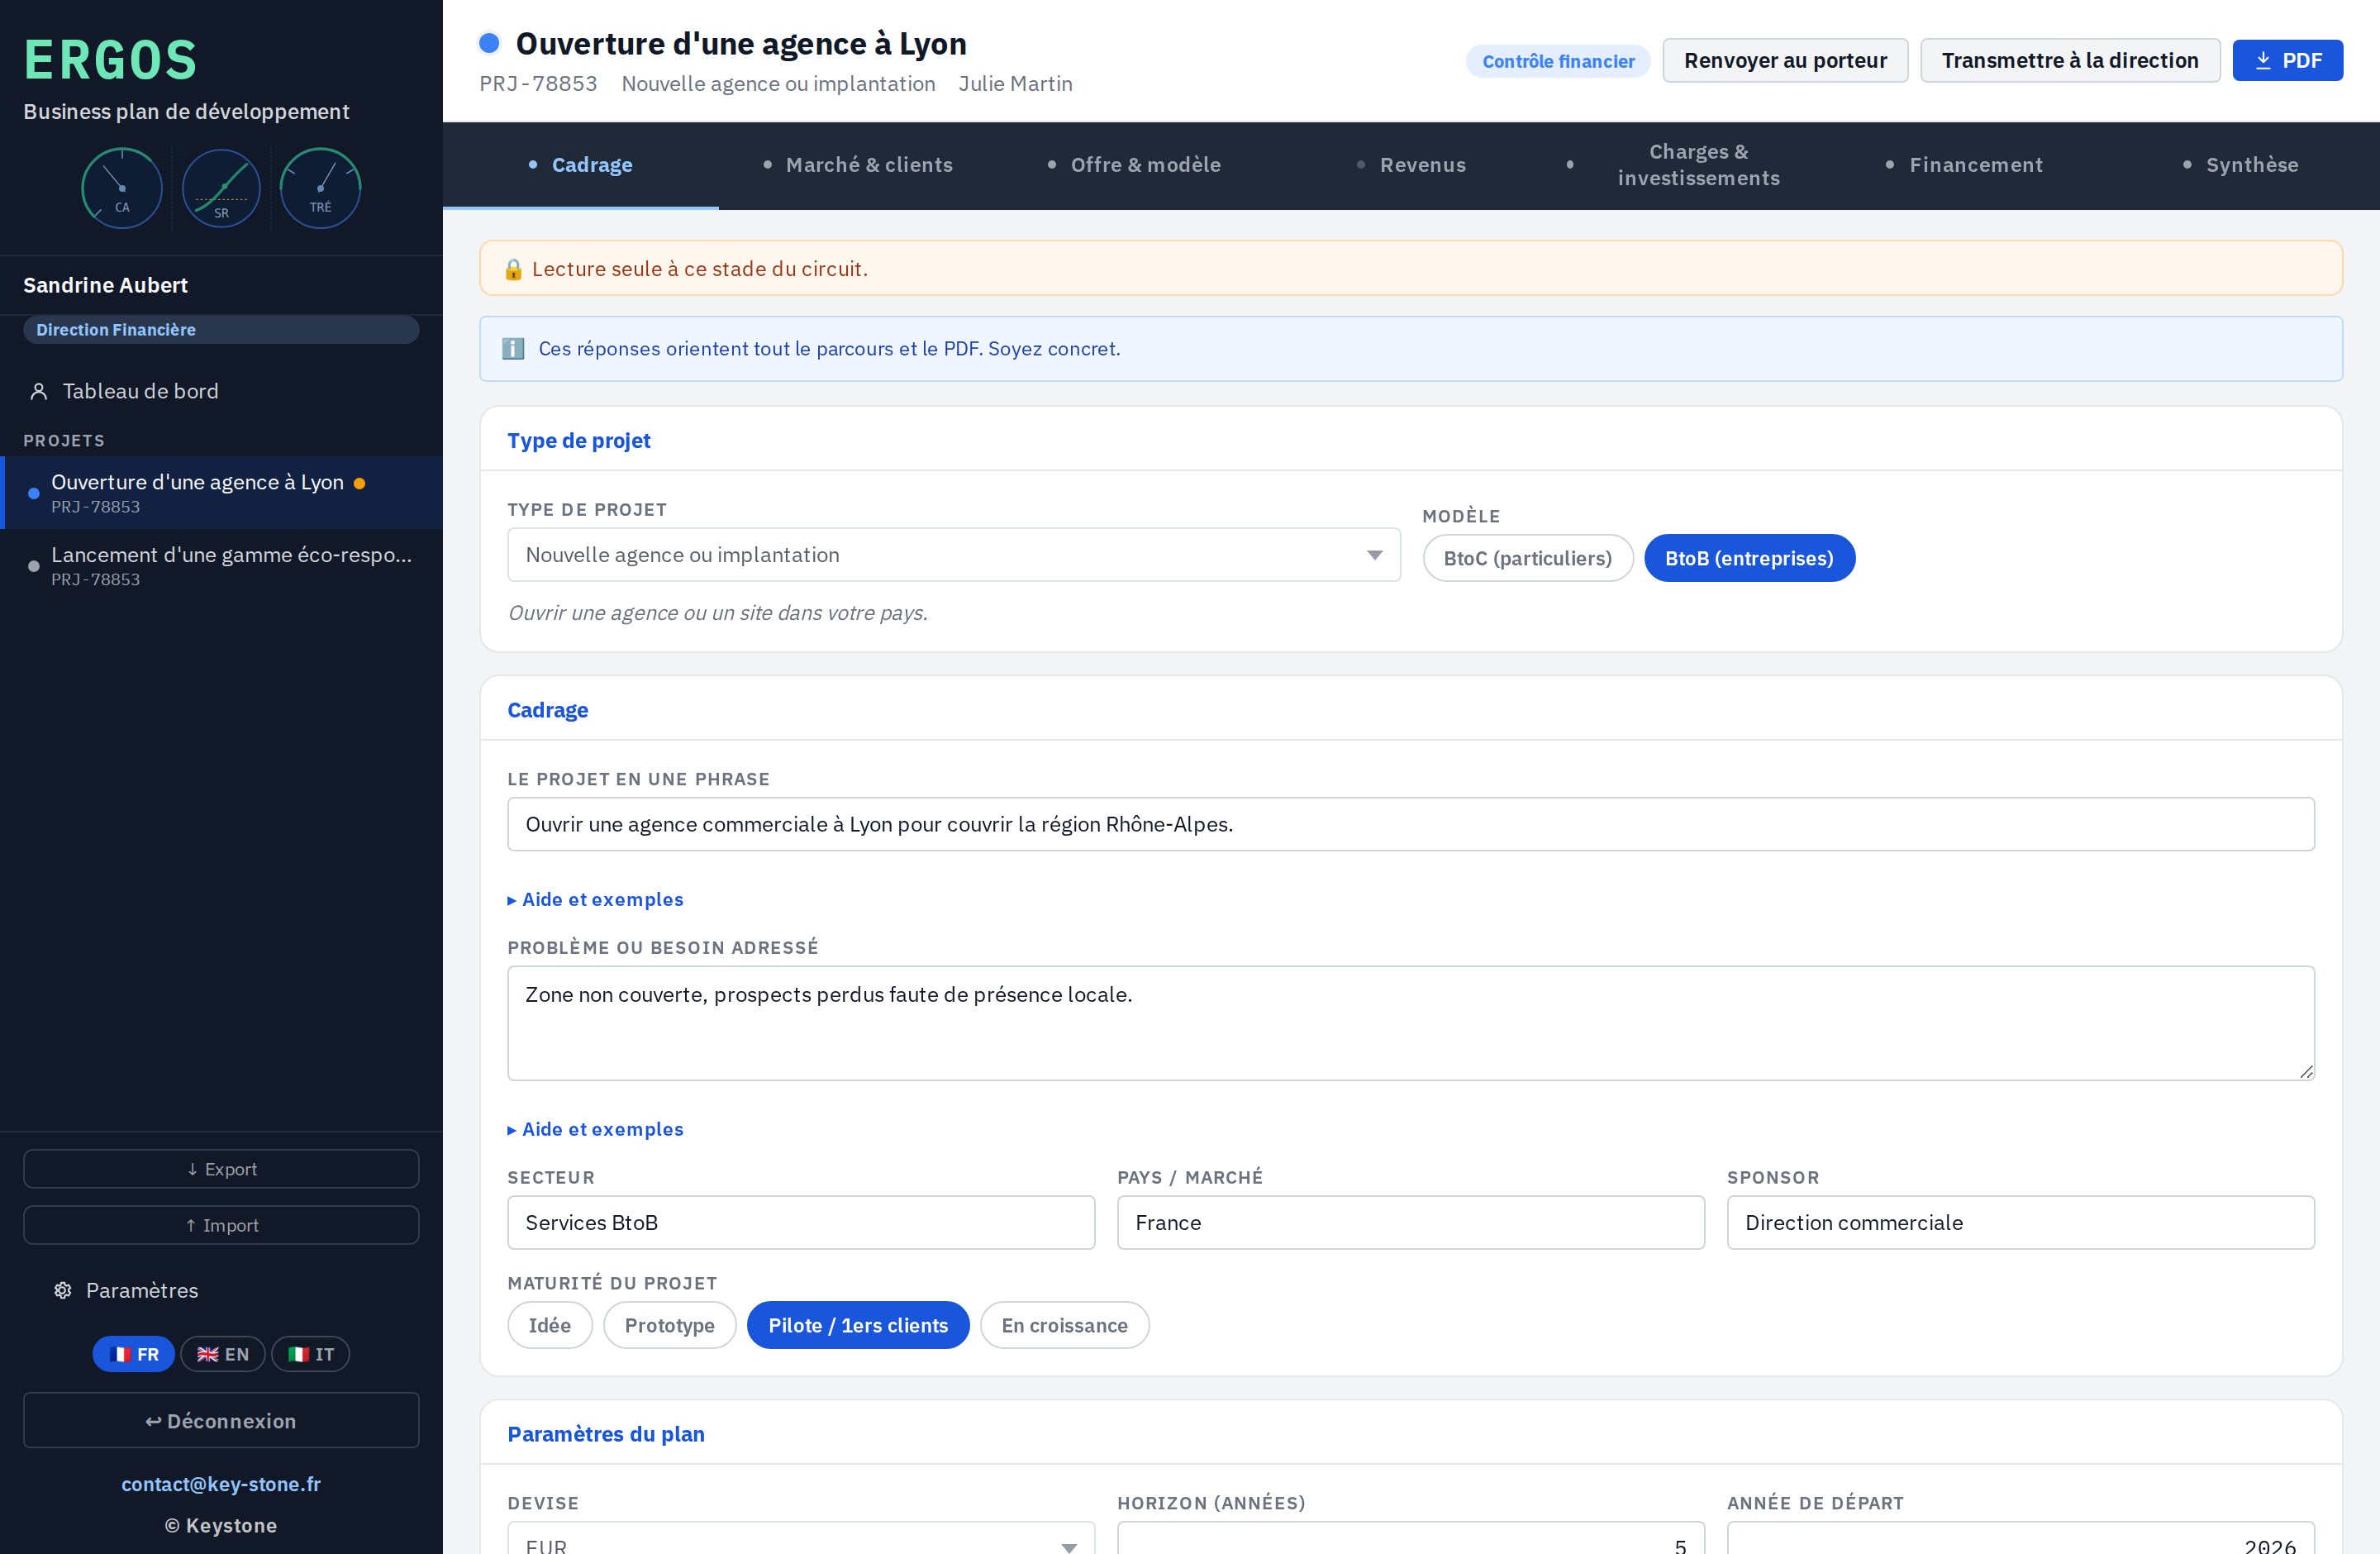Click Transmettre à la direction button
The height and width of the screenshot is (1554, 2380).
2070,60
